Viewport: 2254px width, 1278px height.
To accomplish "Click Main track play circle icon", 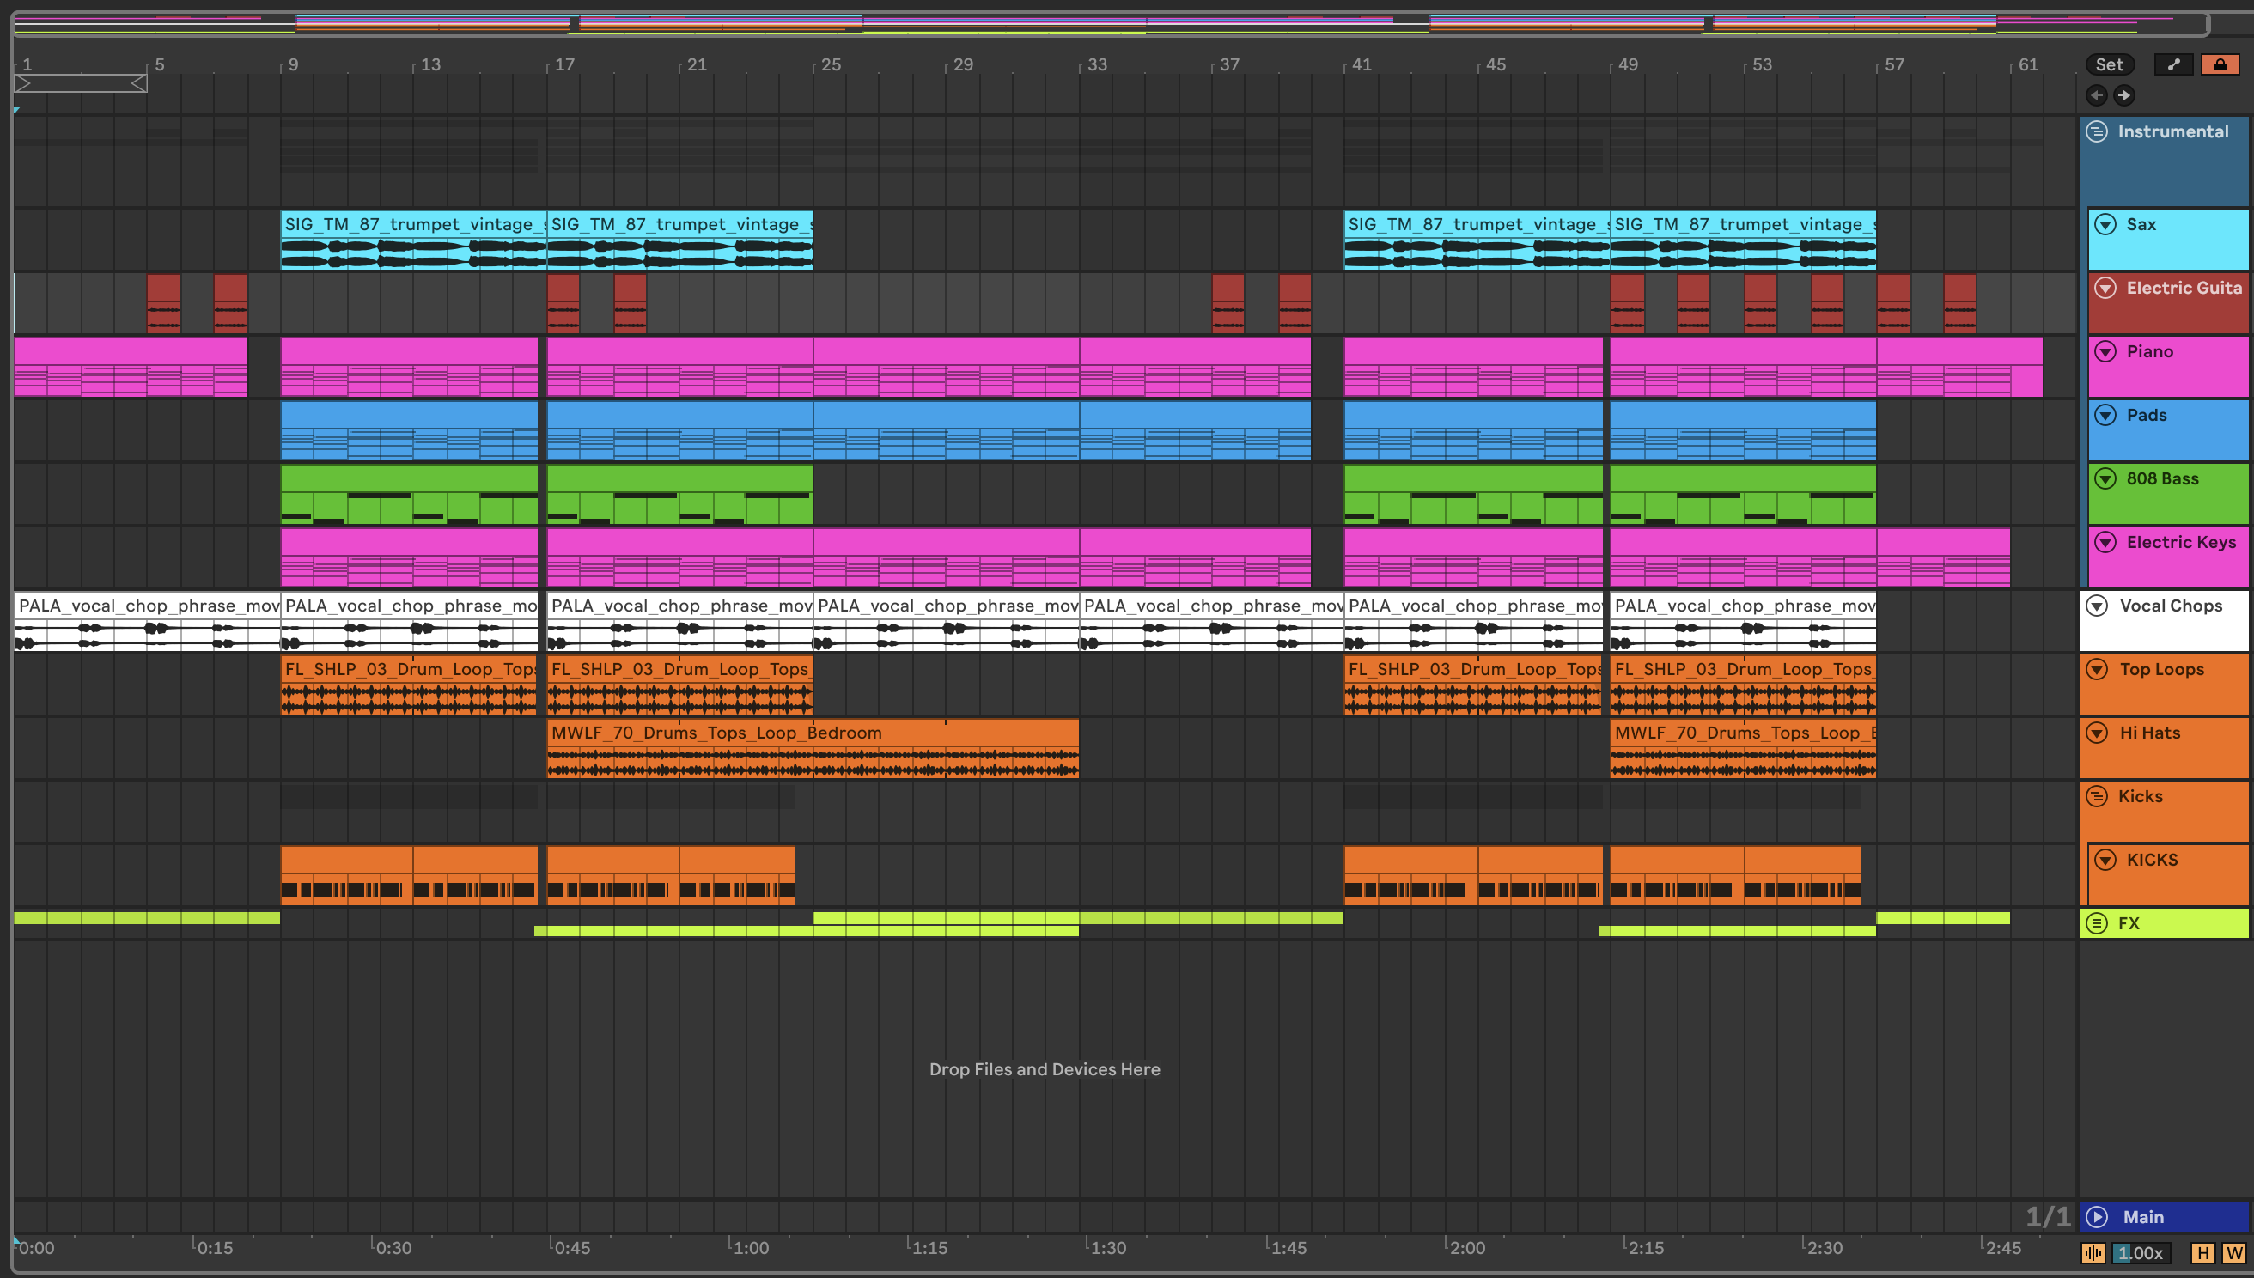I will click(2097, 1216).
